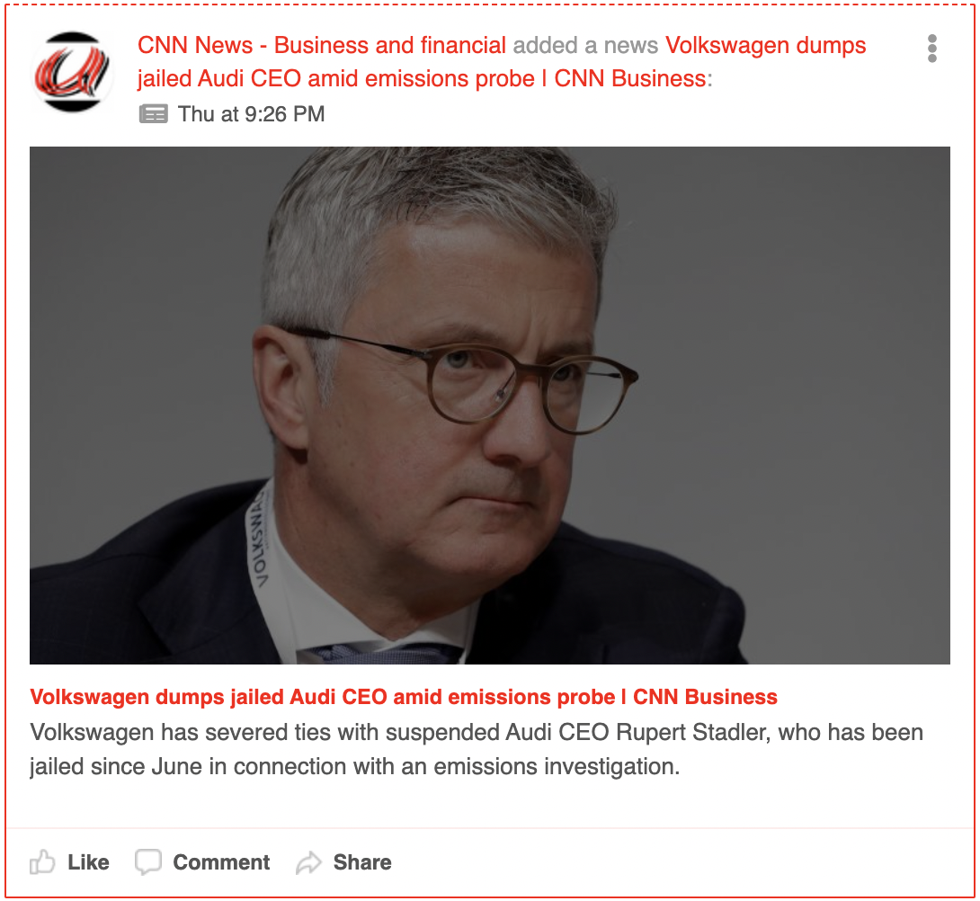Click the thumbs-up Like icon
This screenshot has height=901, width=980.
coord(42,862)
